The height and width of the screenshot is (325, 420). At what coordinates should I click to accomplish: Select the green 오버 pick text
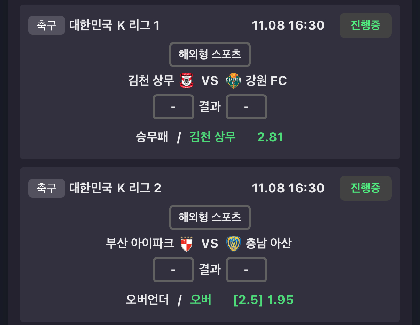point(201,300)
